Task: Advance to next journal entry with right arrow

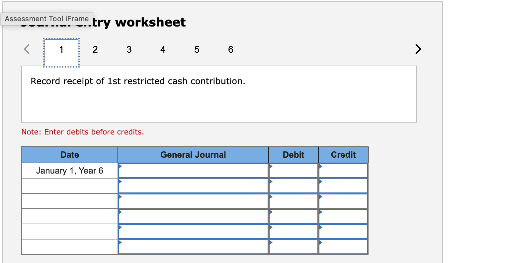Action: pos(418,49)
